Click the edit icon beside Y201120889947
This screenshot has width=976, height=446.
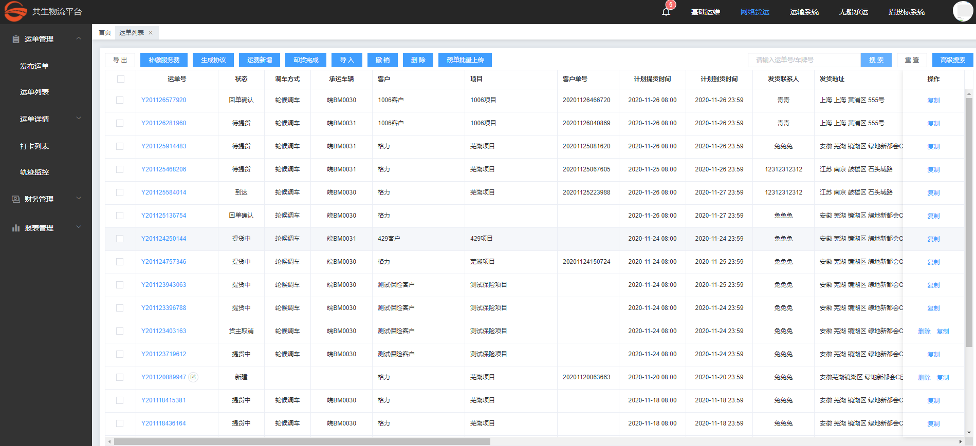(x=193, y=377)
